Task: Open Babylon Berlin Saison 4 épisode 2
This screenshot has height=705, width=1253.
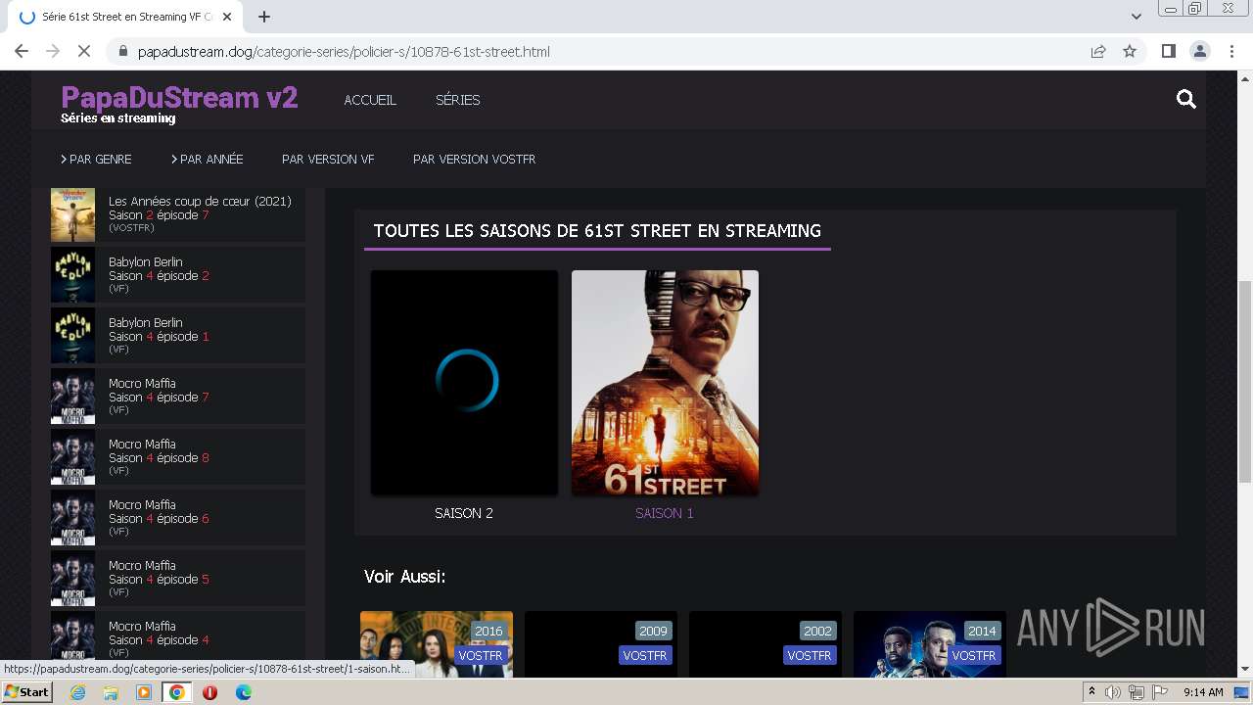Action: [178, 275]
